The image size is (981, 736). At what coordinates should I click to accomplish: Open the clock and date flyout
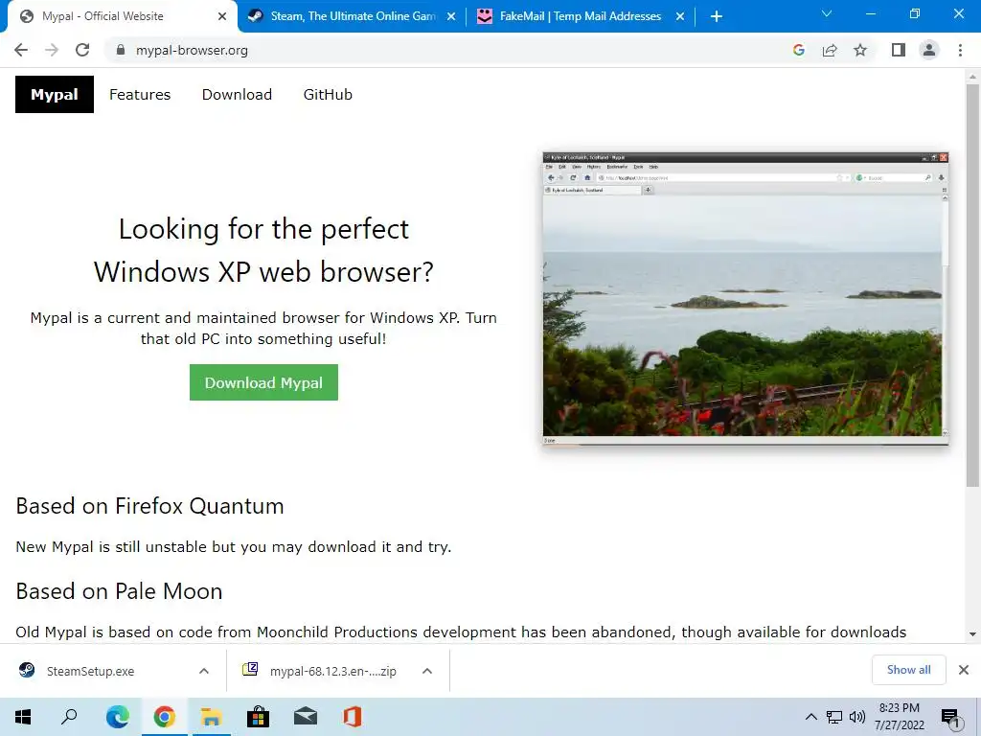pos(899,717)
